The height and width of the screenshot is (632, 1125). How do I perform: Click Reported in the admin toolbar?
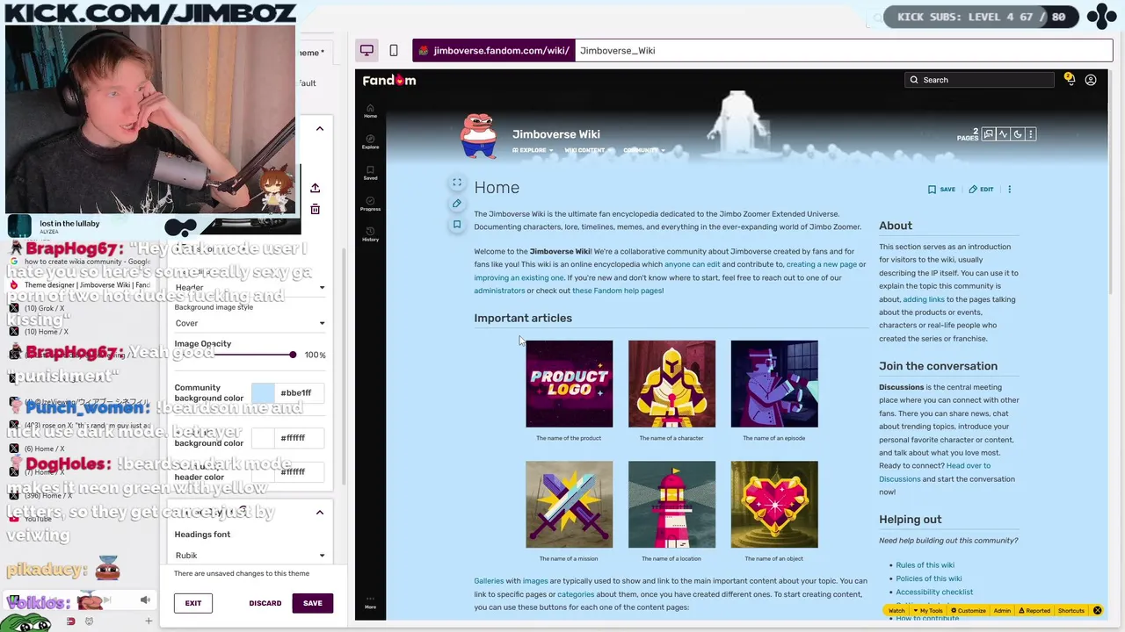pos(1034,611)
